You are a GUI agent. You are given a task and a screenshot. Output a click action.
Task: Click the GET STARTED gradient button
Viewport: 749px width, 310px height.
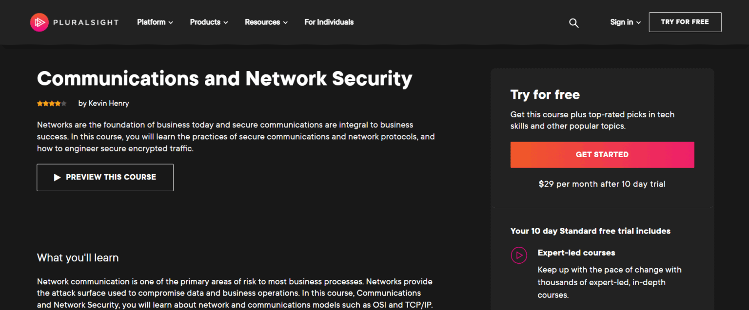pos(602,155)
